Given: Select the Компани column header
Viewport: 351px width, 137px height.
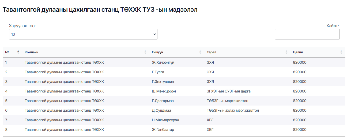Looking at the screenshot, I should [33, 52].
